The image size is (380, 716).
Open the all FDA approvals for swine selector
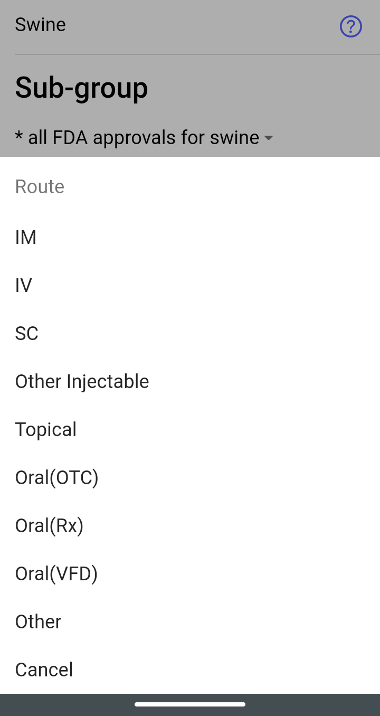(x=144, y=137)
